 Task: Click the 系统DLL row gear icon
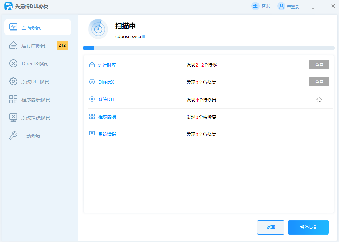pyautogui.click(x=92, y=99)
